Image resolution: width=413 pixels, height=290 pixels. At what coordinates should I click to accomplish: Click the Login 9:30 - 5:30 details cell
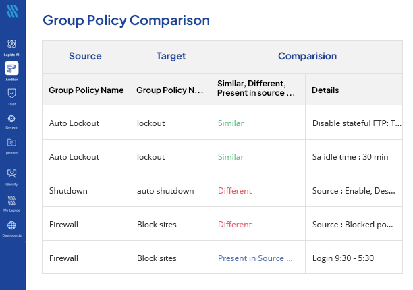(343, 258)
